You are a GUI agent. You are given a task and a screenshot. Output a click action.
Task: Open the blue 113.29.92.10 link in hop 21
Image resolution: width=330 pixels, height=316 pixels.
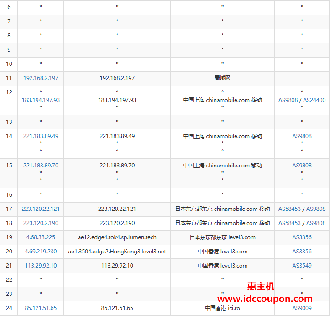click(41, 266)
